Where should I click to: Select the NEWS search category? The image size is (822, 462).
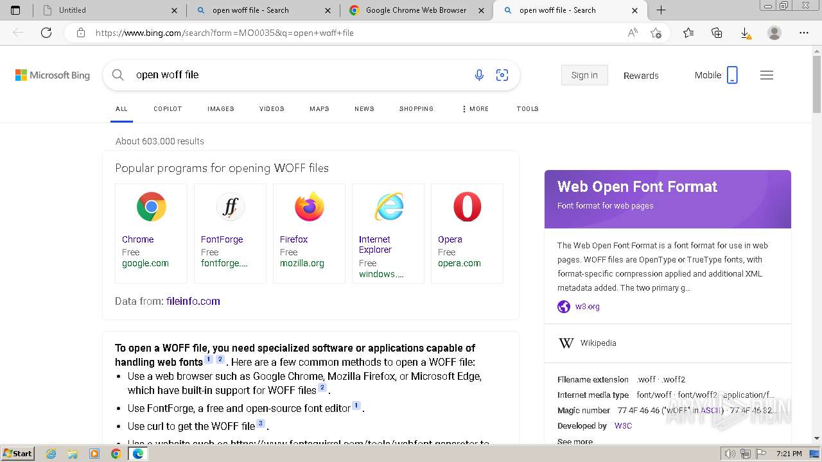[x=364, y=109]
